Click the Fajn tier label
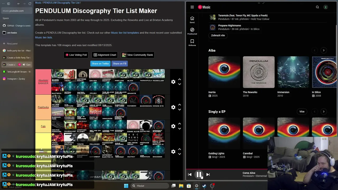The width and height of the screenshot is (338, 190). [43, 126]
